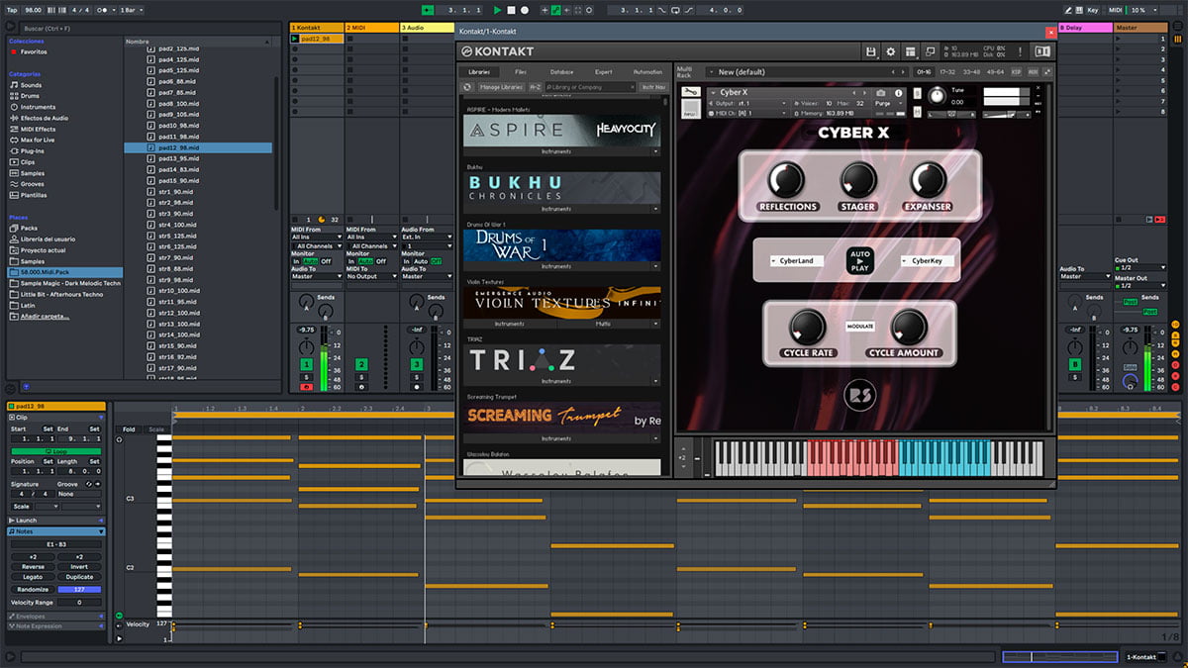Viewport: 1188px width, 668px height.
Task: Toggle the Fold button in piano roll
Action: 129,429
